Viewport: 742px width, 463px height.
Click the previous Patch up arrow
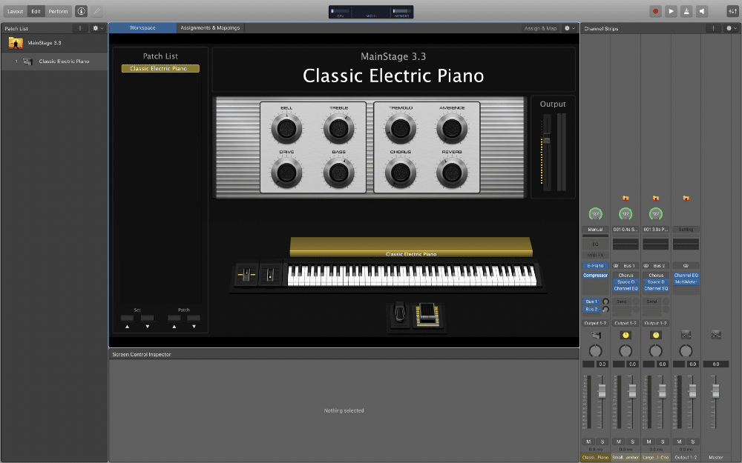(174, 327)
